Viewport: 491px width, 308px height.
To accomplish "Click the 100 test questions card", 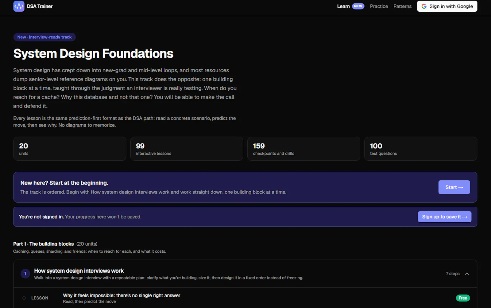I will 420,149.
